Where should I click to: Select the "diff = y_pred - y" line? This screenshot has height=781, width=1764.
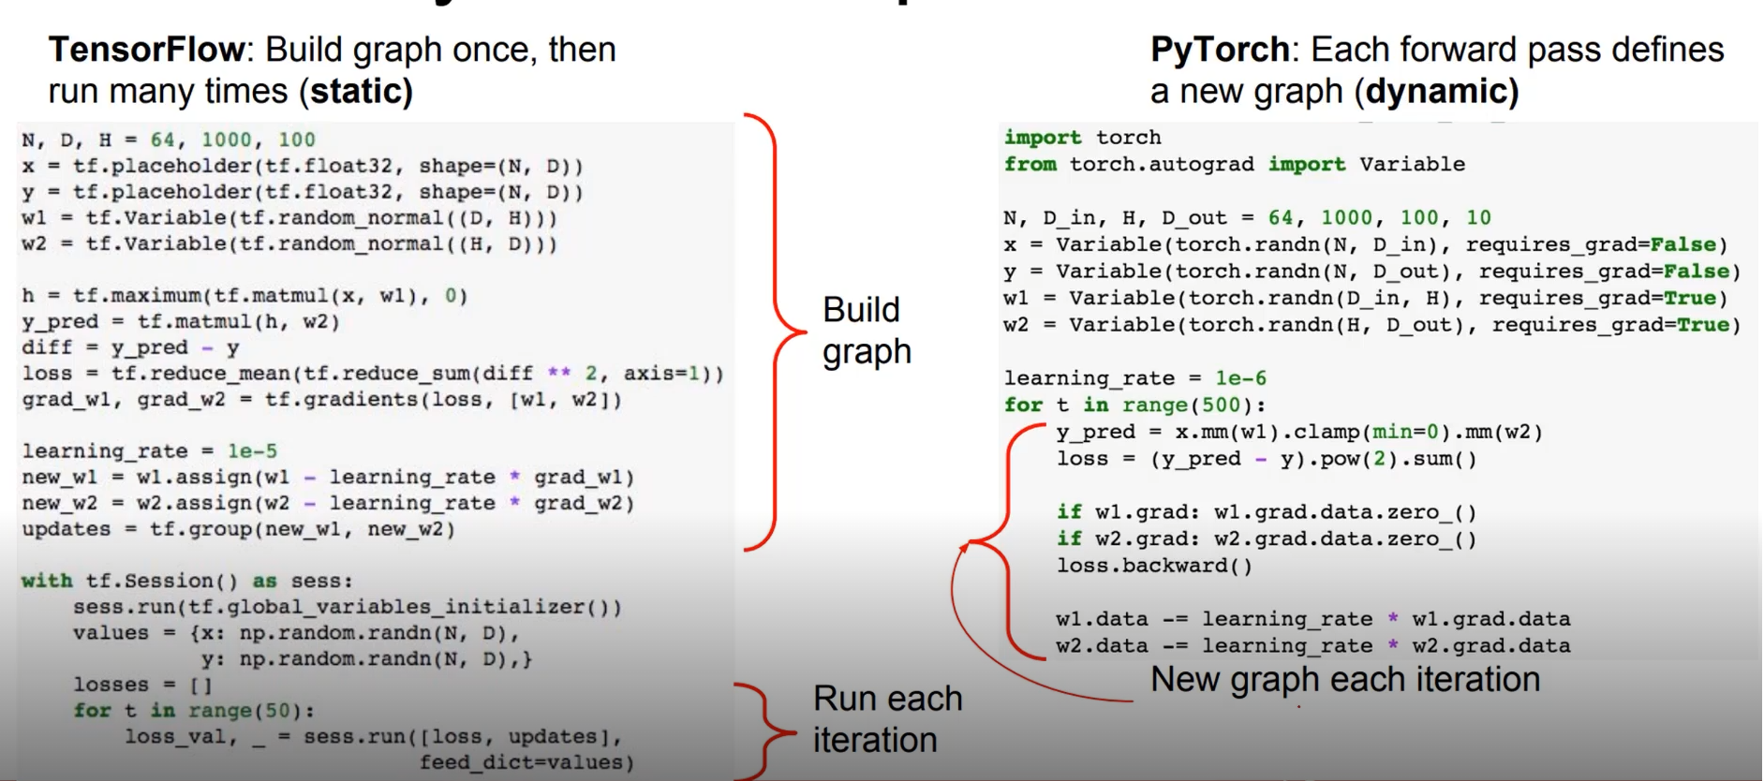coord(130,347)
